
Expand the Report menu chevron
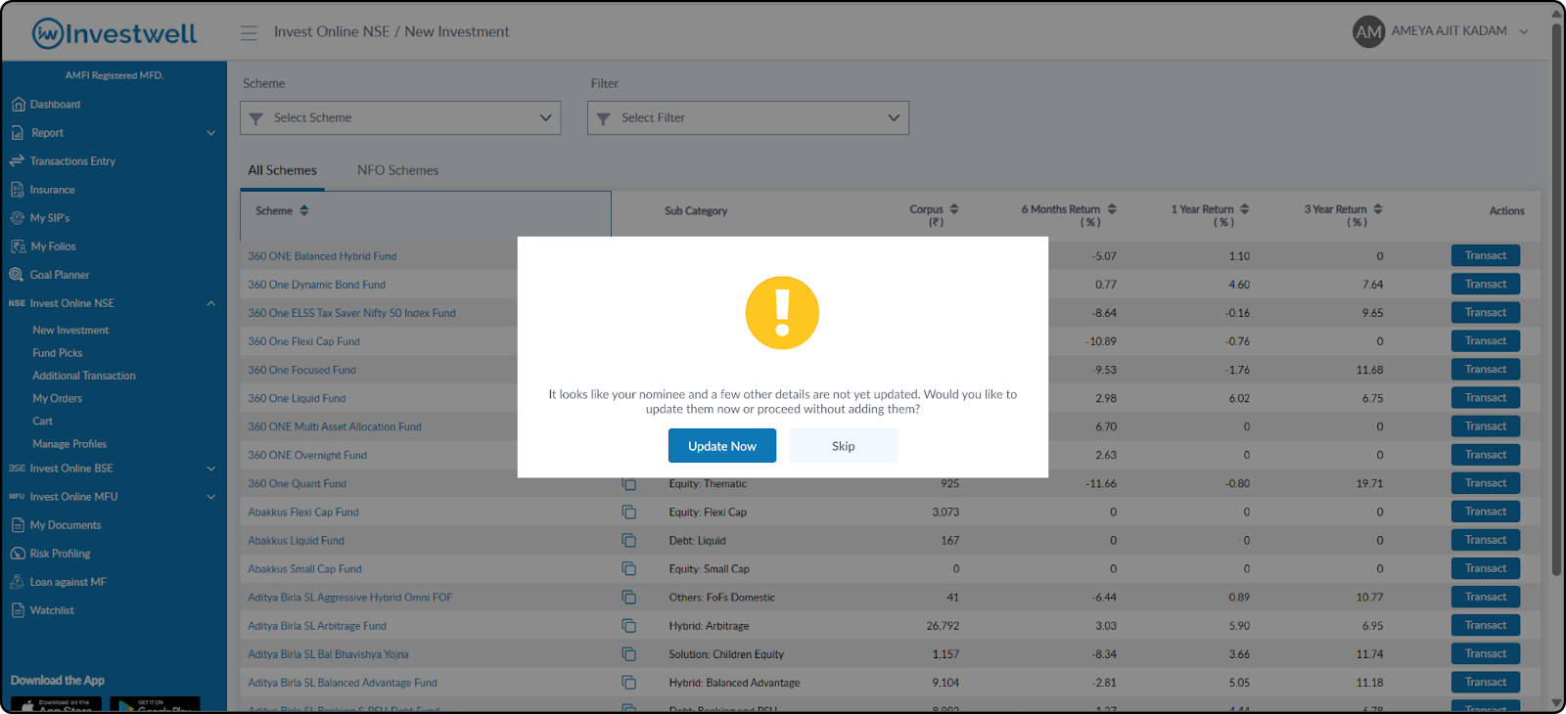[x=211, y=133]
